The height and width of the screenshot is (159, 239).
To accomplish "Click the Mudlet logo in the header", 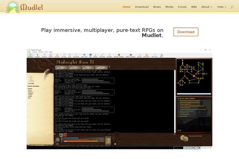I will pos(25,7).
